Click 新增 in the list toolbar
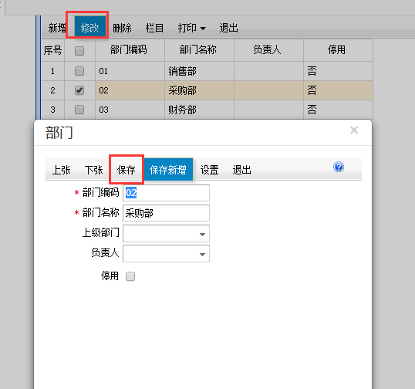 [57, 28]
